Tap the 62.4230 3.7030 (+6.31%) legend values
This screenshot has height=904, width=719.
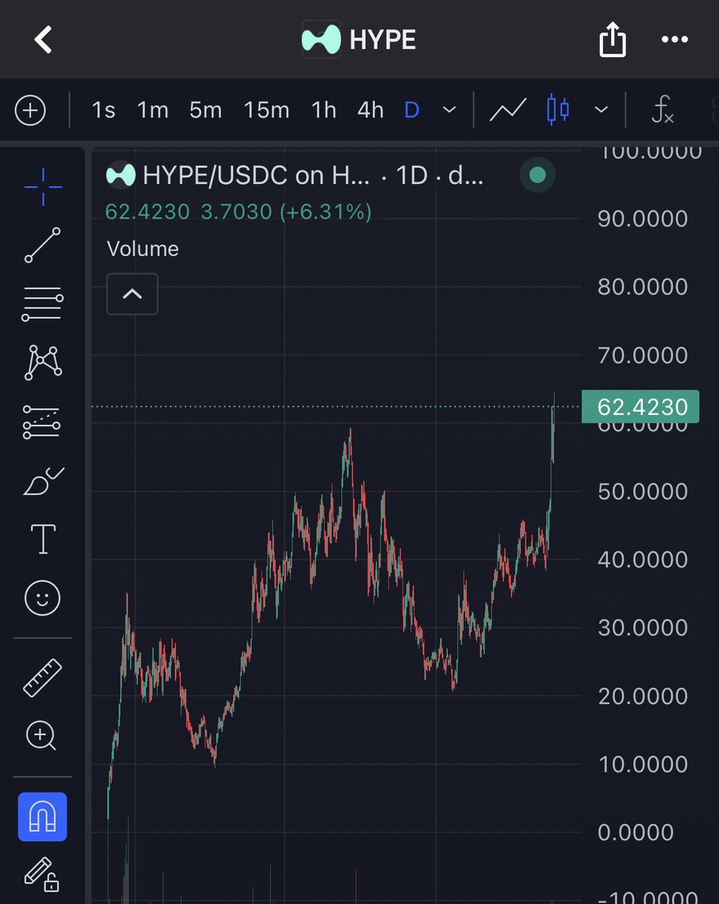click(238, 212)
